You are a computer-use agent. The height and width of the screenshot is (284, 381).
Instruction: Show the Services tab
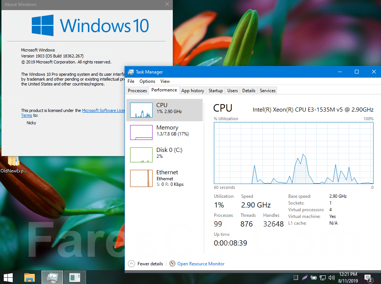click(x=268, y=90)
